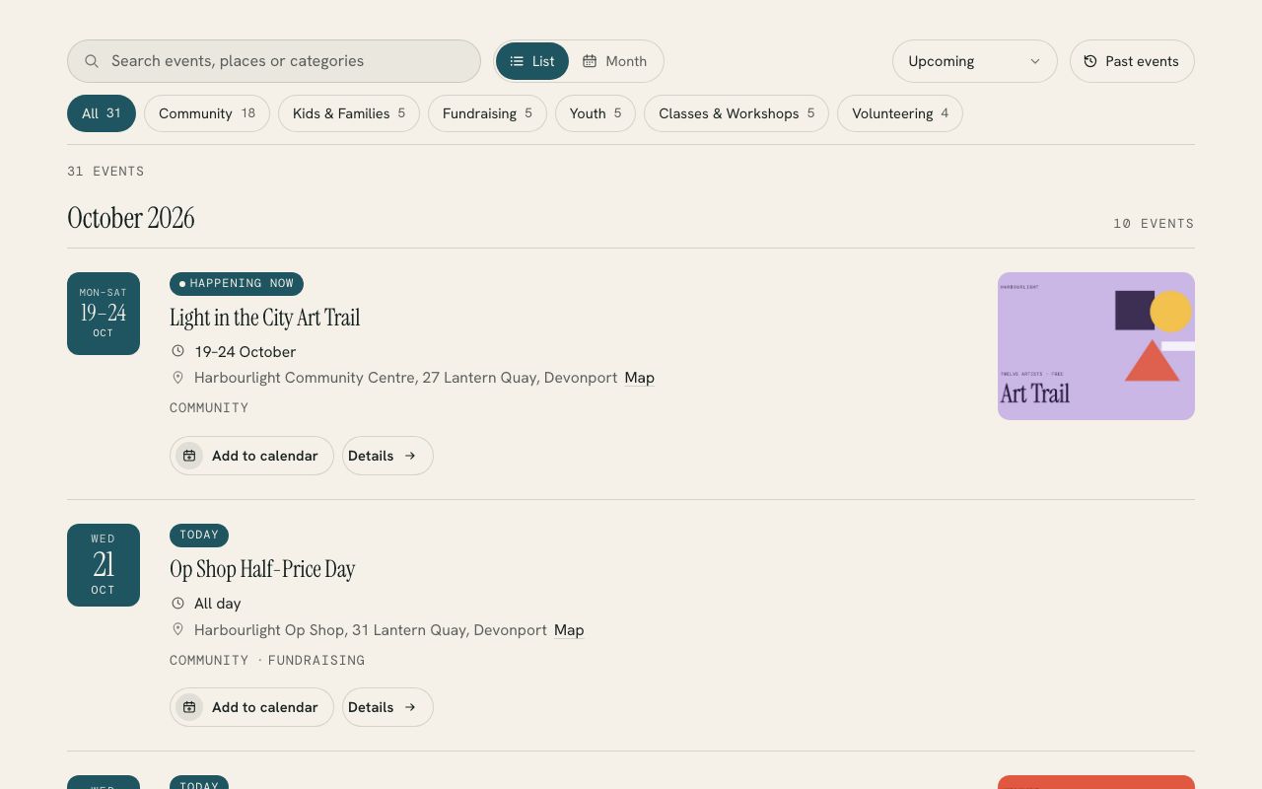Add Light in the City Art Trail to calendar
This screenshot has height=789, width=1262.
(251, 456)
